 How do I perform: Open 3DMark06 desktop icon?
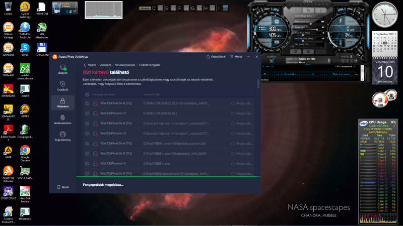[x=8, y=70]
